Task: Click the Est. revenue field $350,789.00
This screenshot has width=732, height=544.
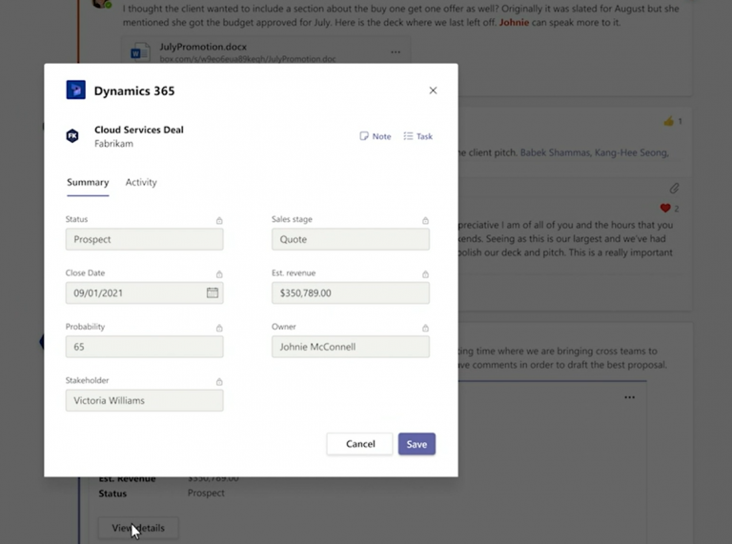Action: (351, 293)
